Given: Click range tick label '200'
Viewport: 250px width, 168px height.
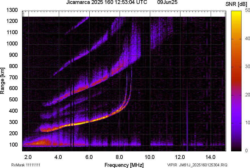Looking at the screenshot, I should click(x=13, y=134).
